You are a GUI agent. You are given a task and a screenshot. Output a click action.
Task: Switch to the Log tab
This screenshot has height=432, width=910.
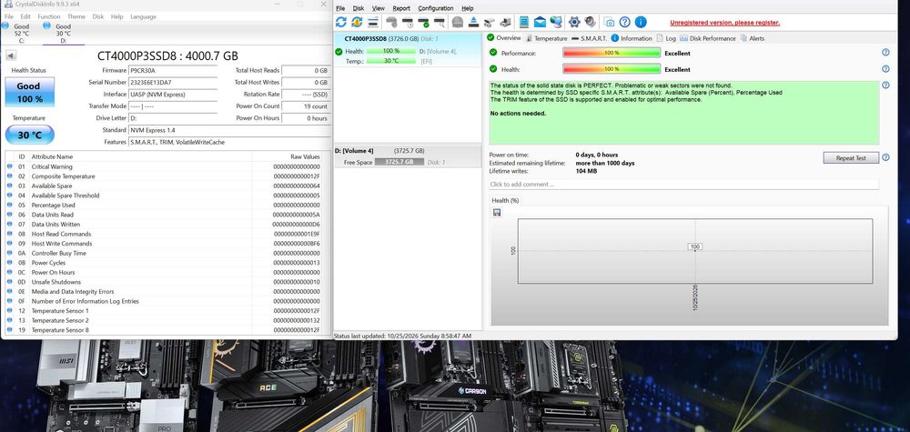(666, 38)
